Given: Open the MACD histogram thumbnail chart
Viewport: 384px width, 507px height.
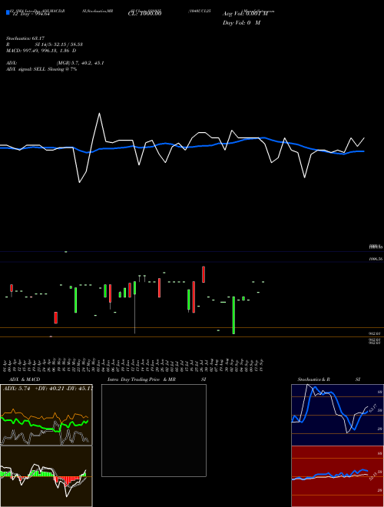Looking at the screenshot, I should pyautogui.click(x=46, y=476).
